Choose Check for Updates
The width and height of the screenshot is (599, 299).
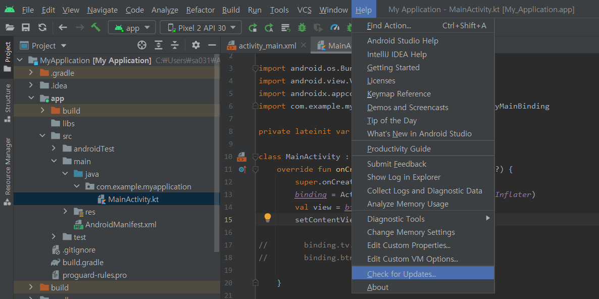click(423, 274)
